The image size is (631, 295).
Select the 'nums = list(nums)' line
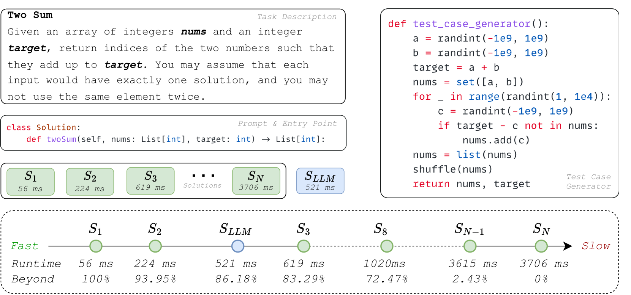pos(465,155)
